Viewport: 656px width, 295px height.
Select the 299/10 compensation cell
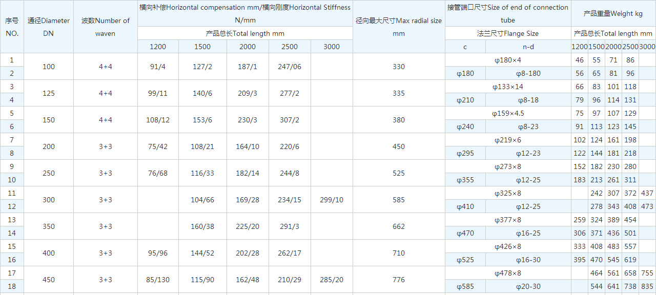(x=332, y=200)
